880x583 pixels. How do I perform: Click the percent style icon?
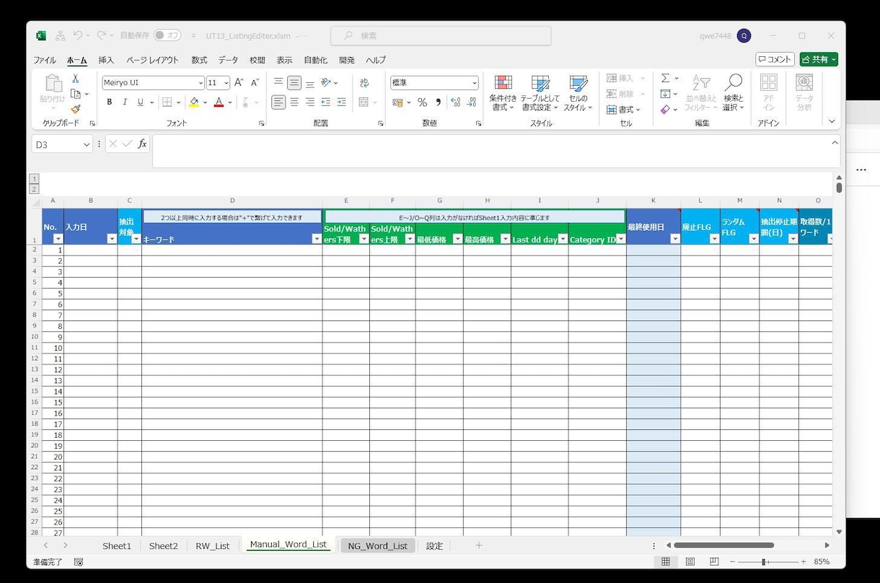[423, 102]
